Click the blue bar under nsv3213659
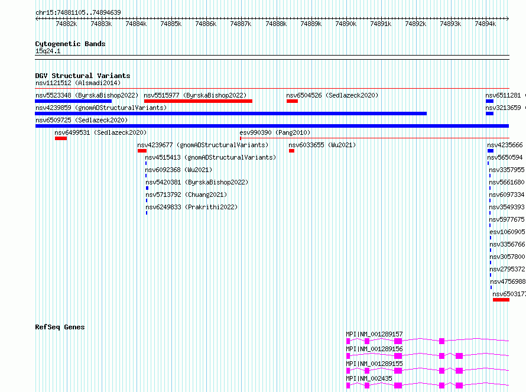This screenshot has height=392, width=526. [490, 114]
